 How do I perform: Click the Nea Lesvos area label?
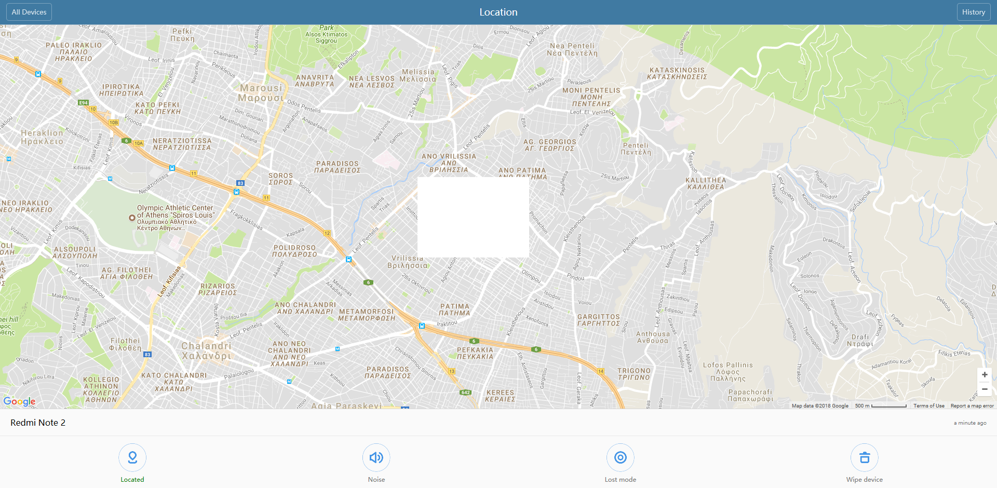pos(372,82)
